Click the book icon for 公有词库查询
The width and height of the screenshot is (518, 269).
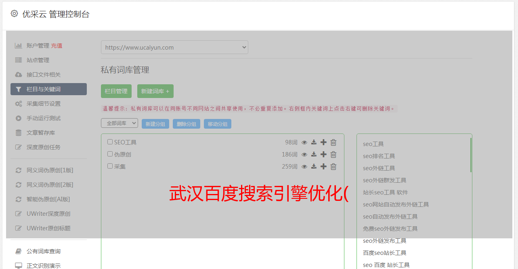pyautogui.click(x=19, y=251)
